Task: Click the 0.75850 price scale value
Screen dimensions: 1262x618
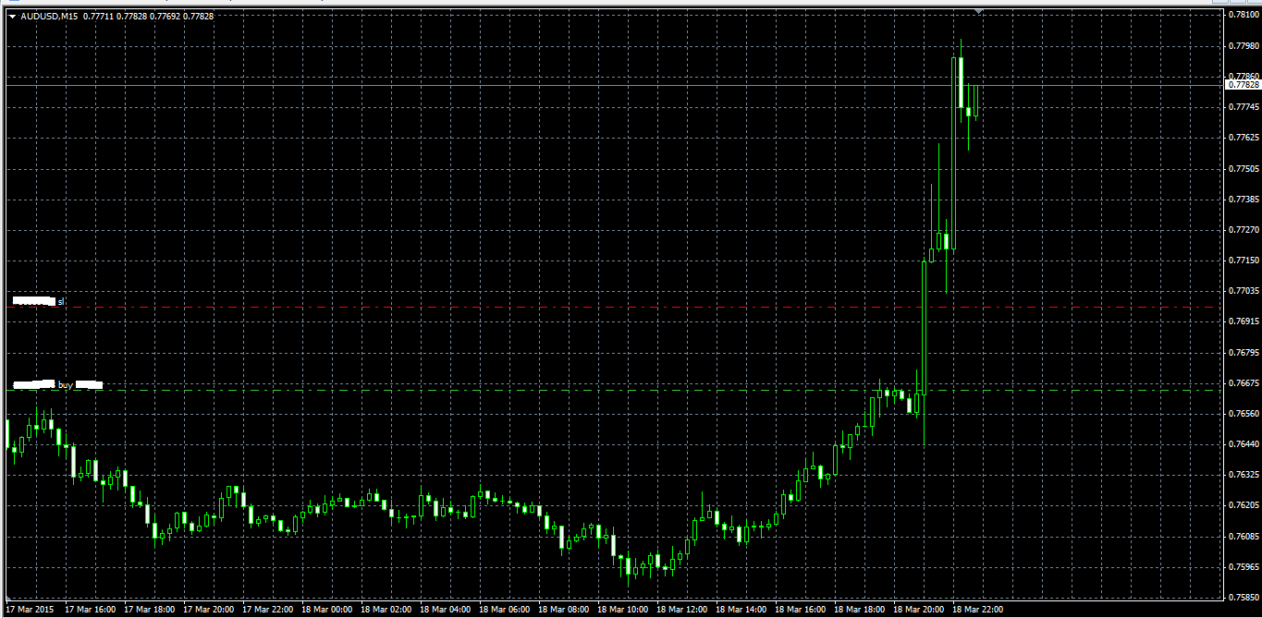Action: pyautogui.click(x=1244, y=597)
